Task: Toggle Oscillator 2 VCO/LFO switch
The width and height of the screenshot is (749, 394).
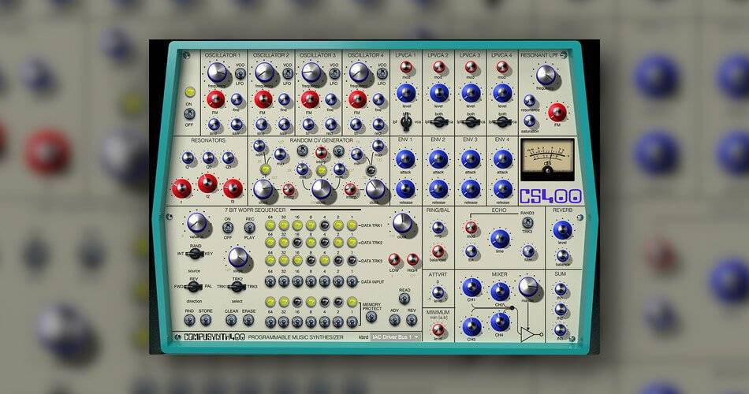Action: click(287, 73)
